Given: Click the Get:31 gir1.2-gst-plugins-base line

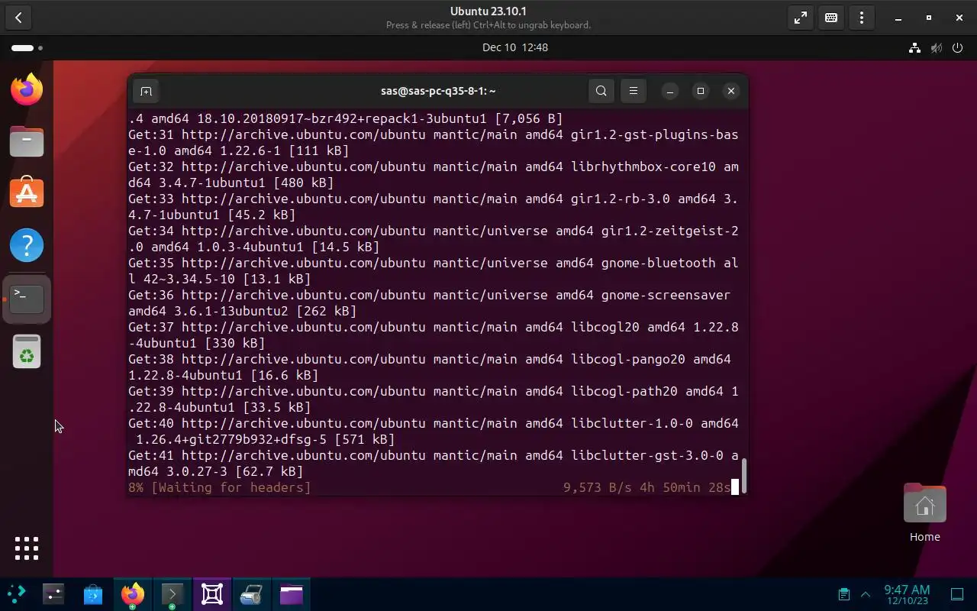Looking at the screenshot, I should (x=434, y=143).
